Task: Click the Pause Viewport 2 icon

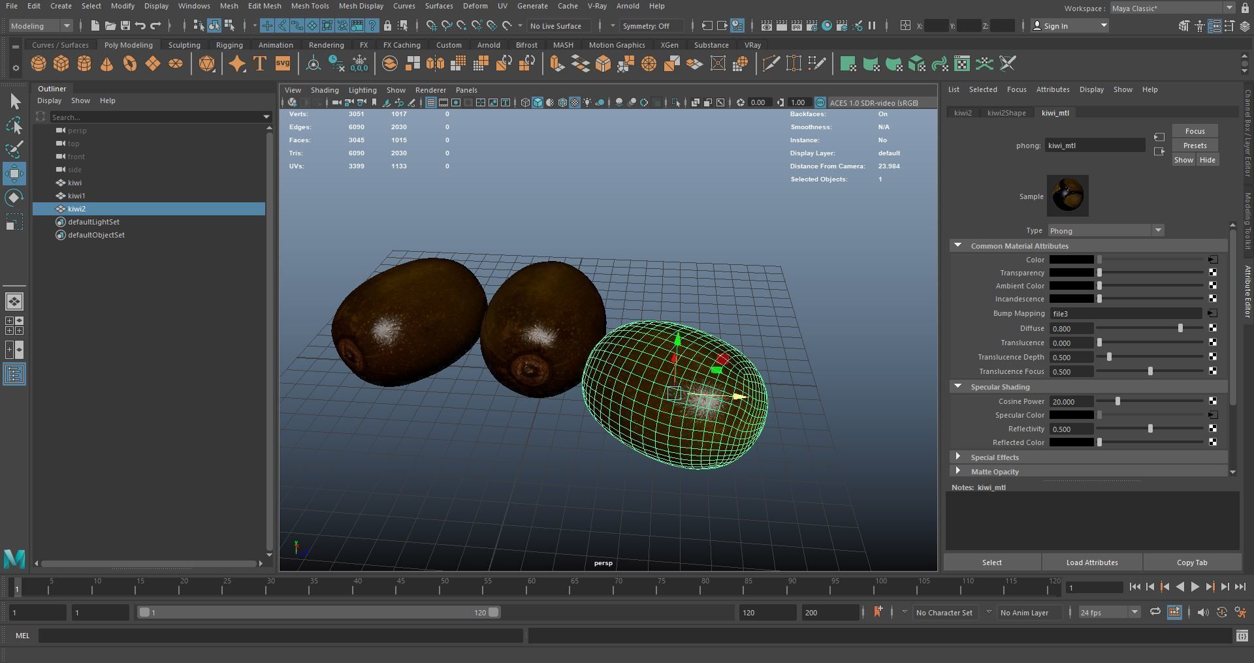Action: coord(872,26)
